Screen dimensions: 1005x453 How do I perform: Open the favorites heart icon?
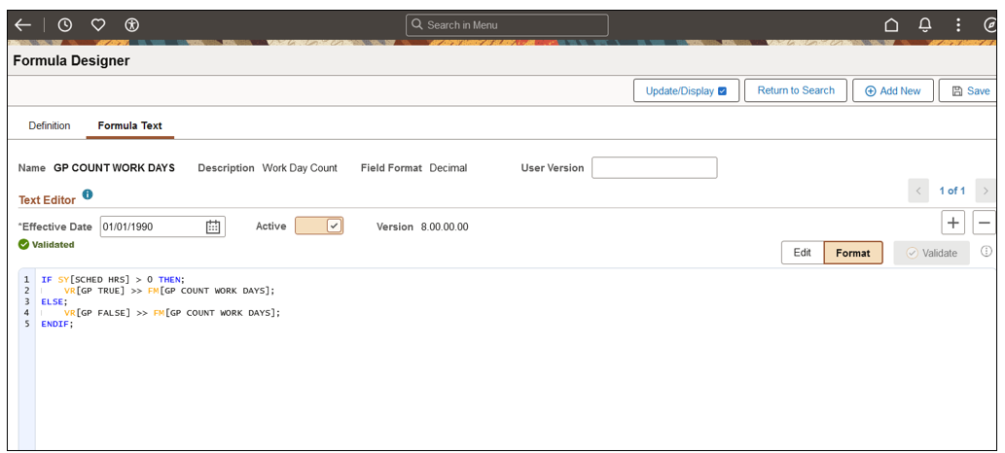pyautogui.click(x=98, y=25)
